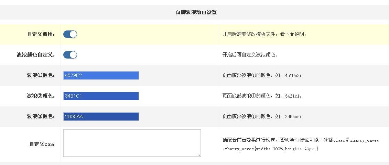Click the description mentioning 4579e2
389x165 pixels.
pyautogui.click(x=262, y=75)
